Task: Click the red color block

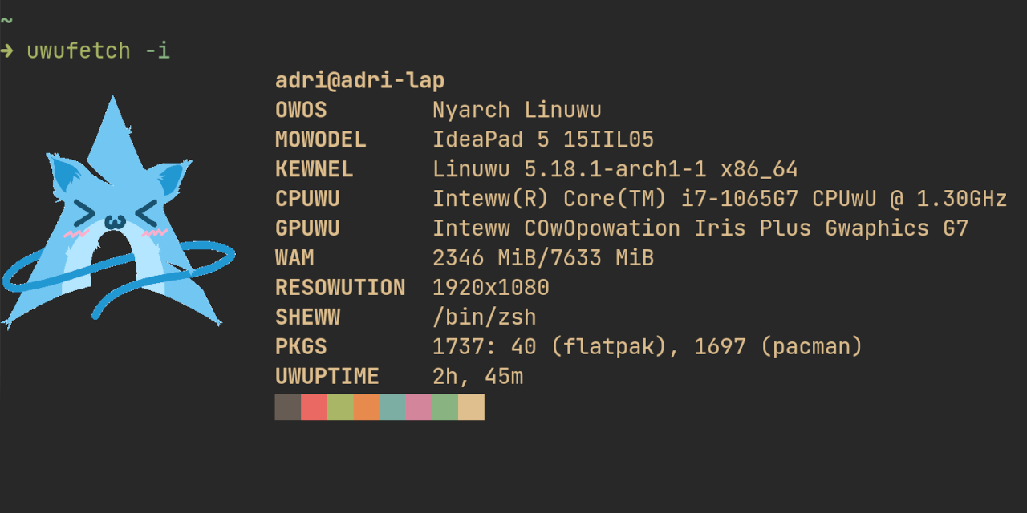Action: pyautogui.click(x=314, y=406)
